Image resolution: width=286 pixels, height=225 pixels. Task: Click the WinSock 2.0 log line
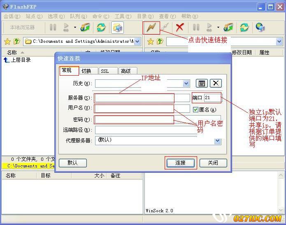(159, 211)
